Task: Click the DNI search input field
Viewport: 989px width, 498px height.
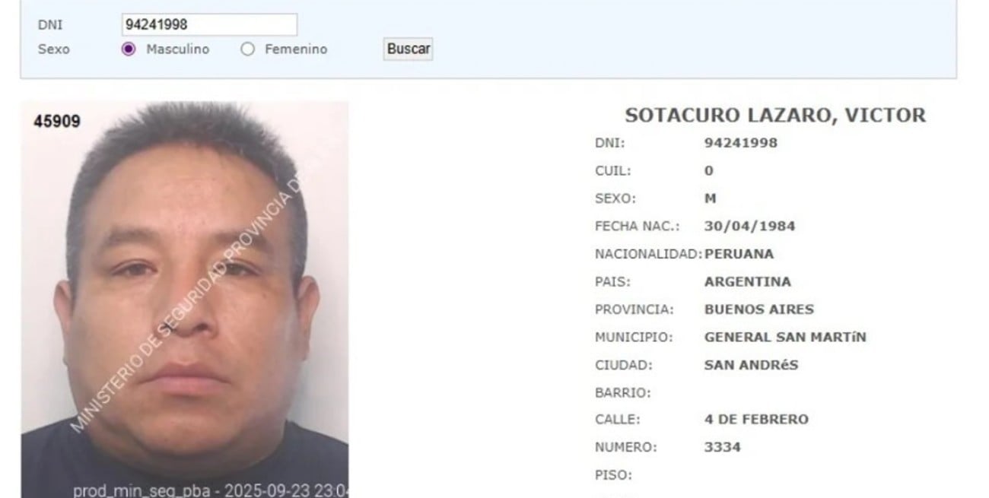Action: [x=209, y=24]
